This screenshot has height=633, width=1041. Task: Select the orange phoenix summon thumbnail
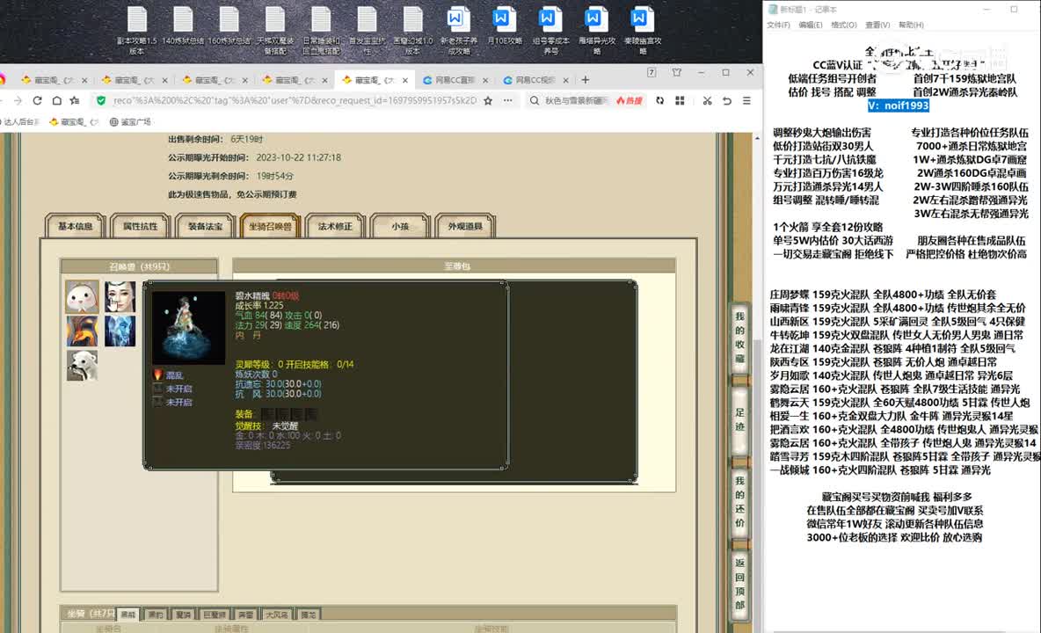[x=83, y=331]
